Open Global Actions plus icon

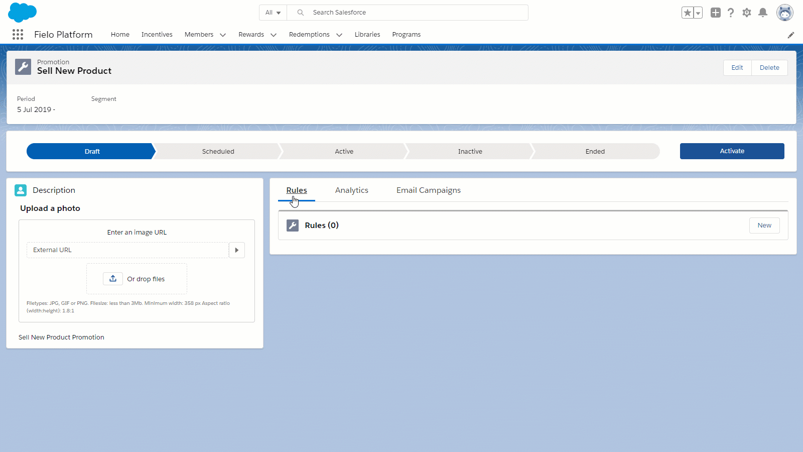point(716,13)
